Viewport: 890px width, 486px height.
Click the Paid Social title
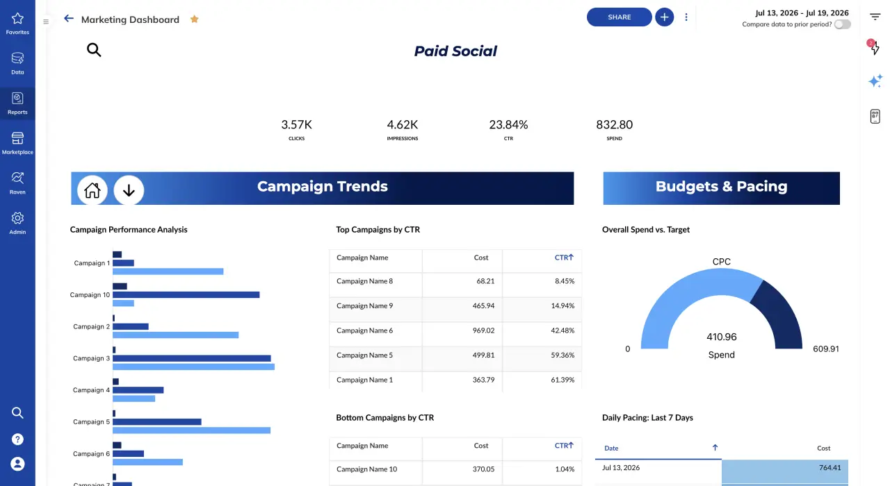455,51
